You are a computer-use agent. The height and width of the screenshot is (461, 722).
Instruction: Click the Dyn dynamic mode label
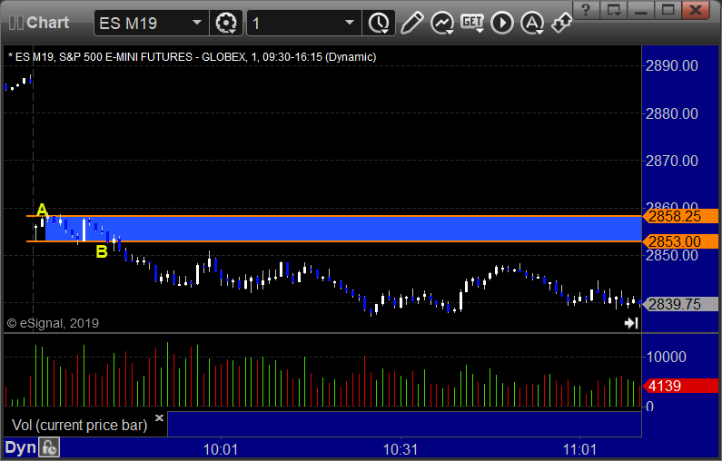click(x=20, y=447)
